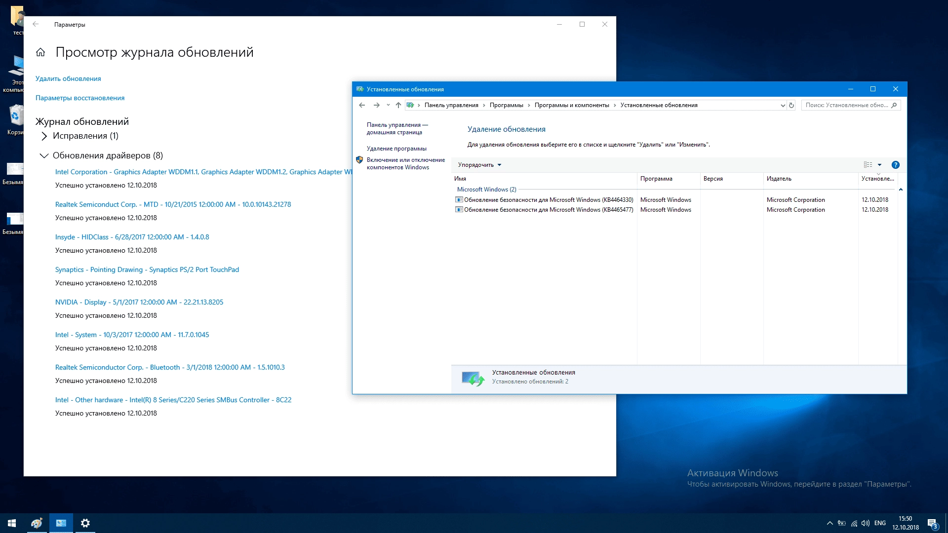The height and width of the screenshot is (533, 948).
Task: Expand the Исправления (1) section
Action: coord(79,136)
